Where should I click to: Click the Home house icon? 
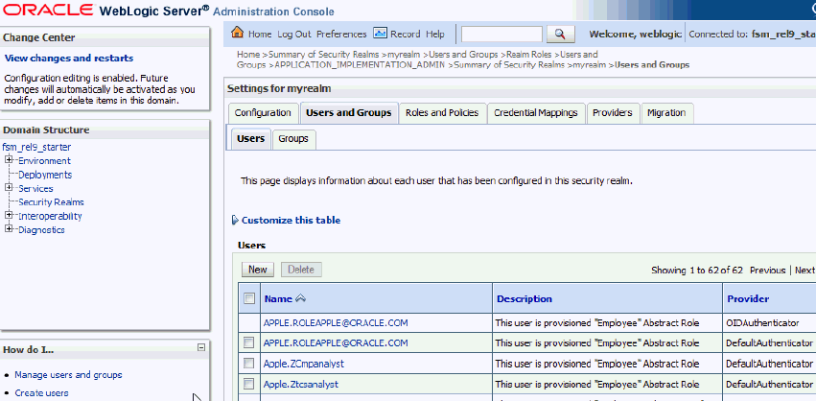pyautogui.click(x=238, y=34)
